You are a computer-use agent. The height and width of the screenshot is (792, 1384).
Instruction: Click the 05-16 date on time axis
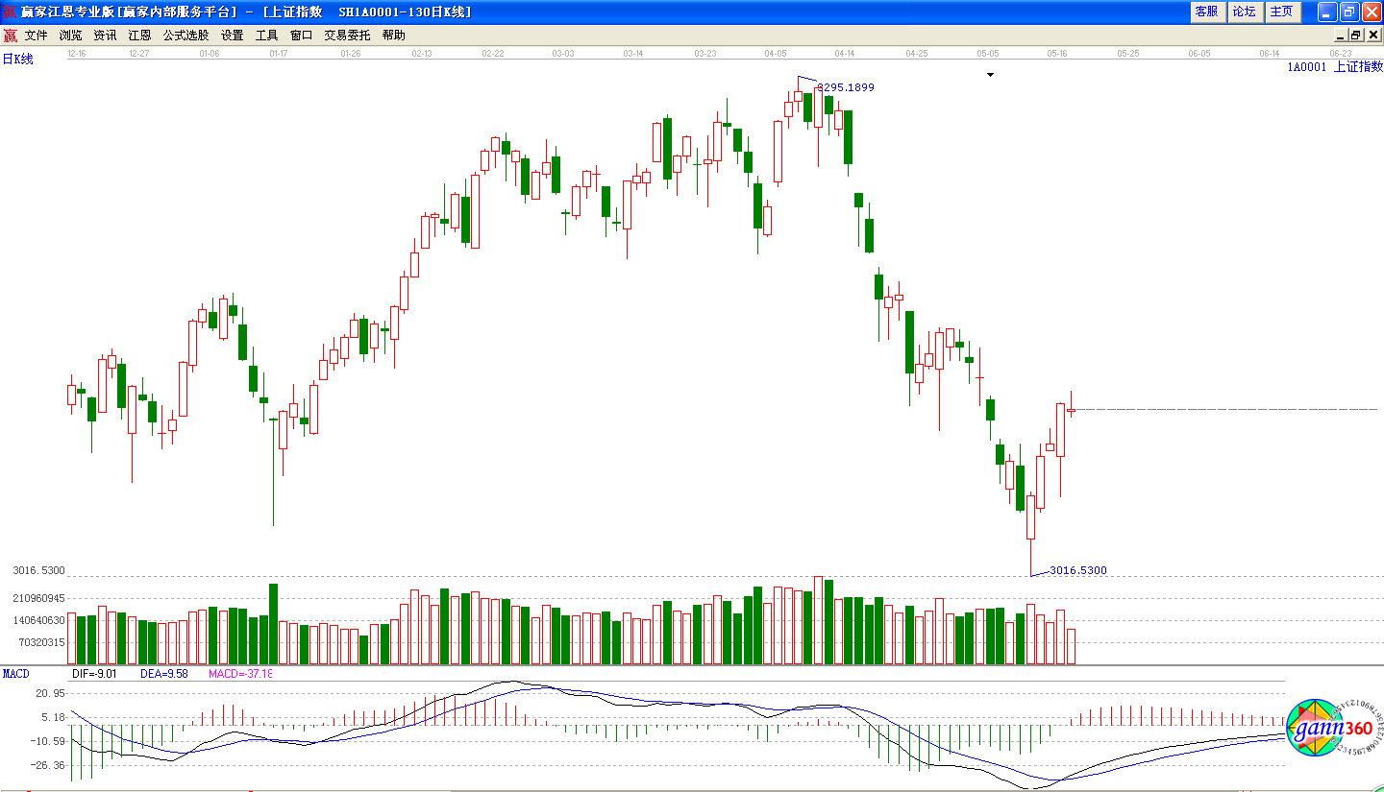(x=1057, y=54)
